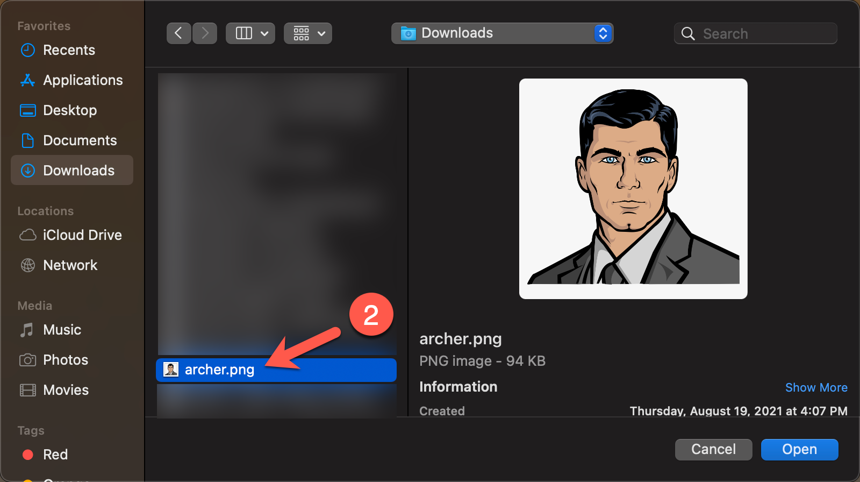Select Downloads in the Favorites sidebar
This screenshot has width=860, height=482.
(78, 171)
